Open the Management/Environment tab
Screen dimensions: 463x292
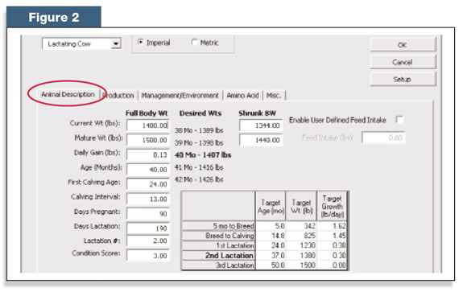(x=180, y=96)
